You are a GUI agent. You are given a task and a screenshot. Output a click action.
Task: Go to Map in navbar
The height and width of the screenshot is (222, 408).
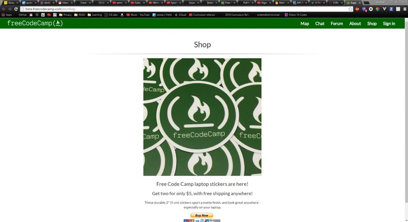click(x=304, y=23)
